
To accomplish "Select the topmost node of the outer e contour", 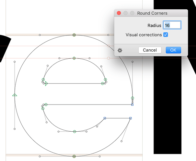I will 74,35.
